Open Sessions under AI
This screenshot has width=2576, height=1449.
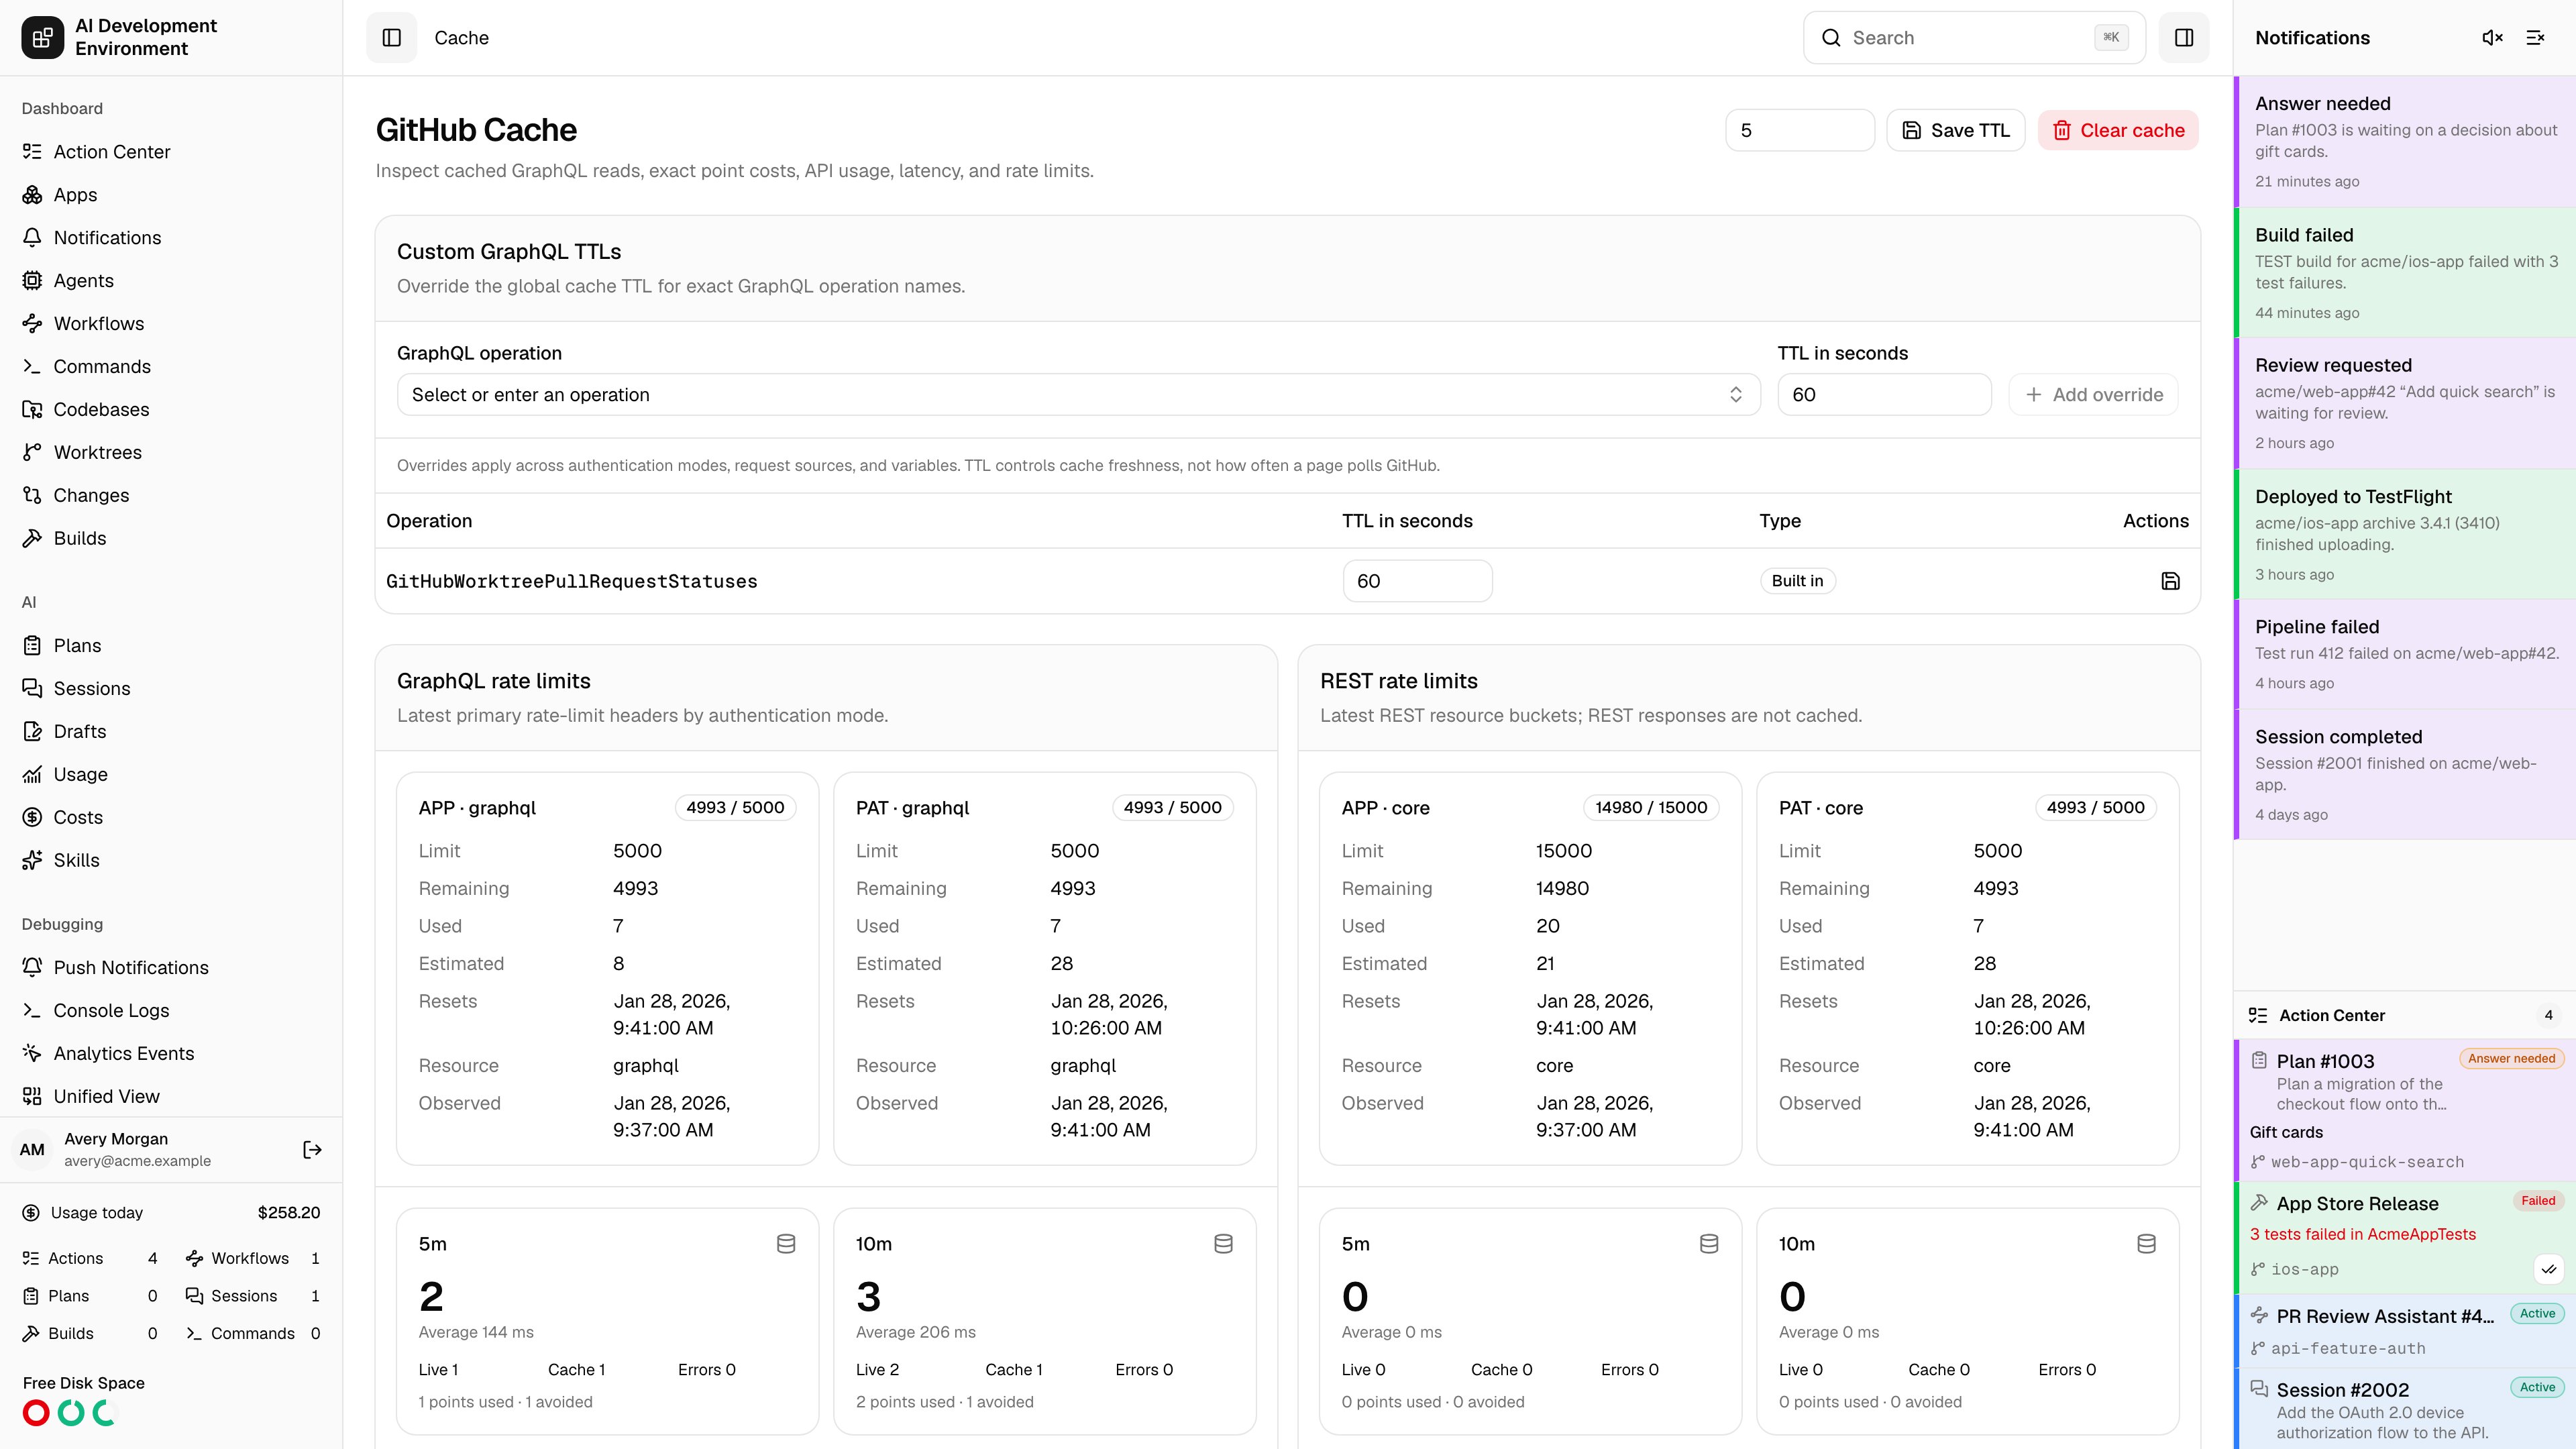point(171,689)
